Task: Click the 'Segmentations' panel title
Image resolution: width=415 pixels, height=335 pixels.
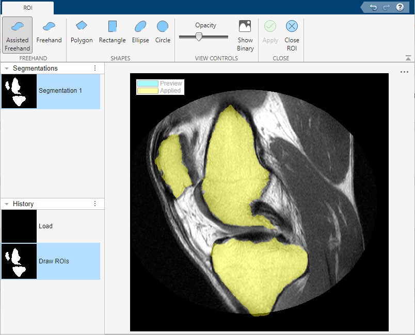Action: pyautogui.click(x=35, y=68)
